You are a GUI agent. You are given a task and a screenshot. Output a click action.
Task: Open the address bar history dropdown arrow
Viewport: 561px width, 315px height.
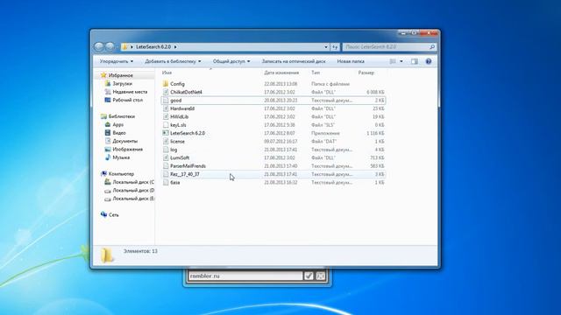point(326,46)
